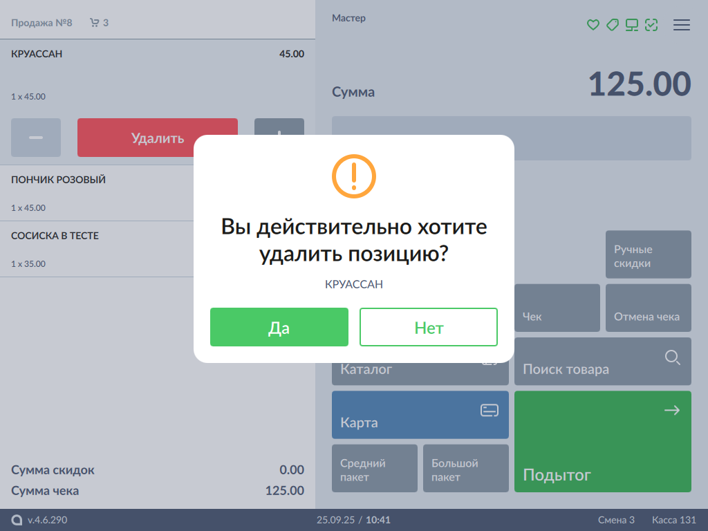Click the price tag status icon

[612, 25]
